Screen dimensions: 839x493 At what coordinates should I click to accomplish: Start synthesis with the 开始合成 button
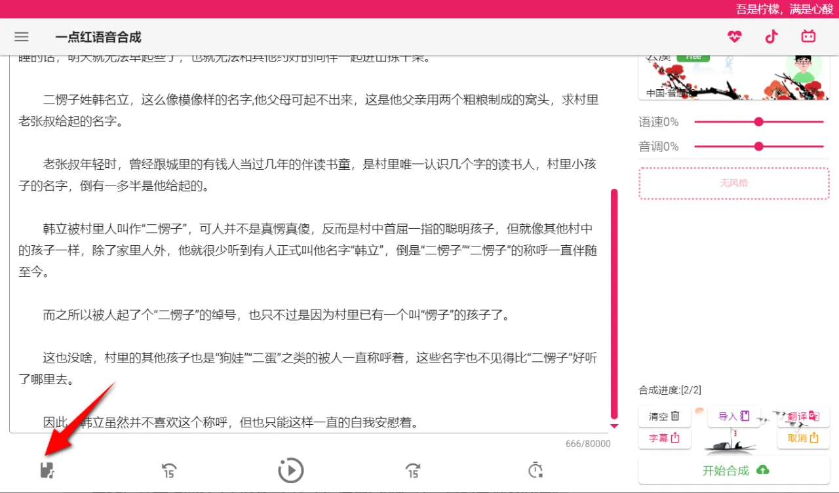[733, 470]
